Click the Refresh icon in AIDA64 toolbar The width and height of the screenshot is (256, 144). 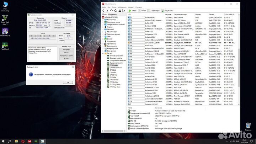(116, 11)
